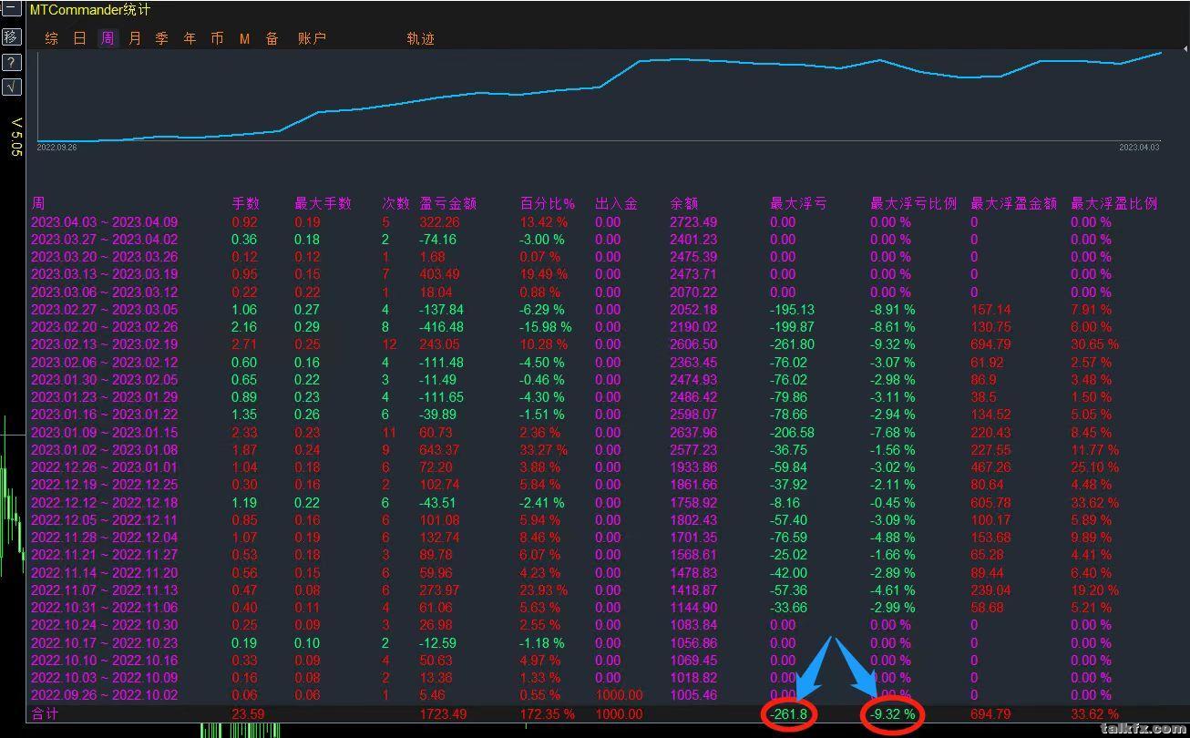Image resolution: width=1190 pixels, height=738 pixels.
Task: Click the 最大手数 column header
Action: [x=323, y=203]
